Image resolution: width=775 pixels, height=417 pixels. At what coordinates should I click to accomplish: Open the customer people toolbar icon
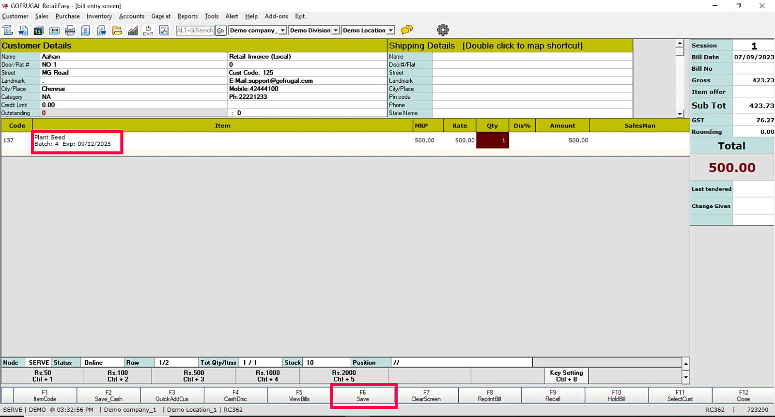pos(38,31)
